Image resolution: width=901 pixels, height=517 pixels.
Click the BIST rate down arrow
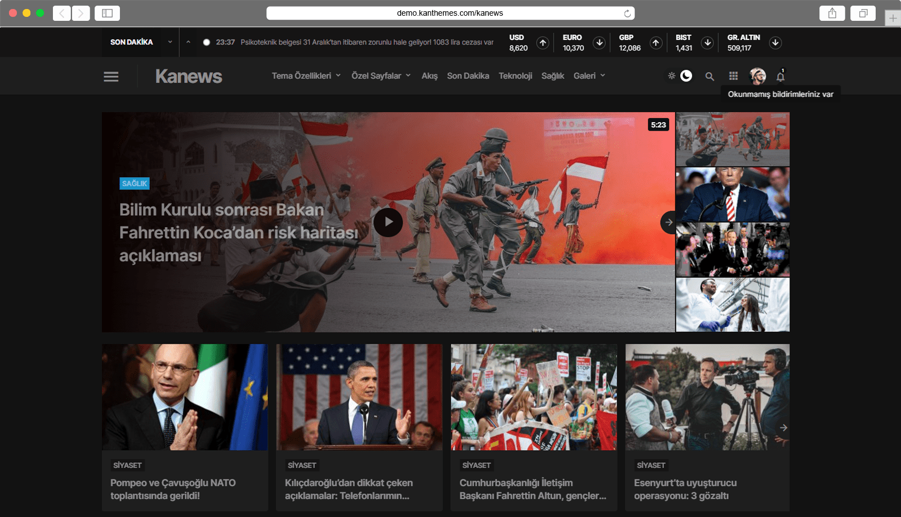(707, 43)
